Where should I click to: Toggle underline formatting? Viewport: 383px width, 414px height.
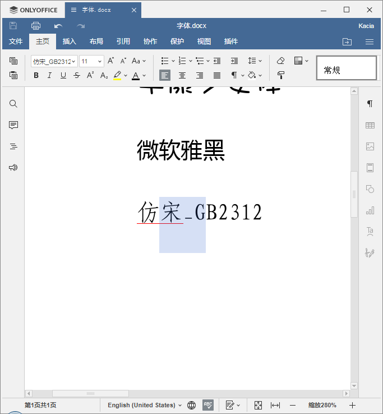click(x=63, y=75)
